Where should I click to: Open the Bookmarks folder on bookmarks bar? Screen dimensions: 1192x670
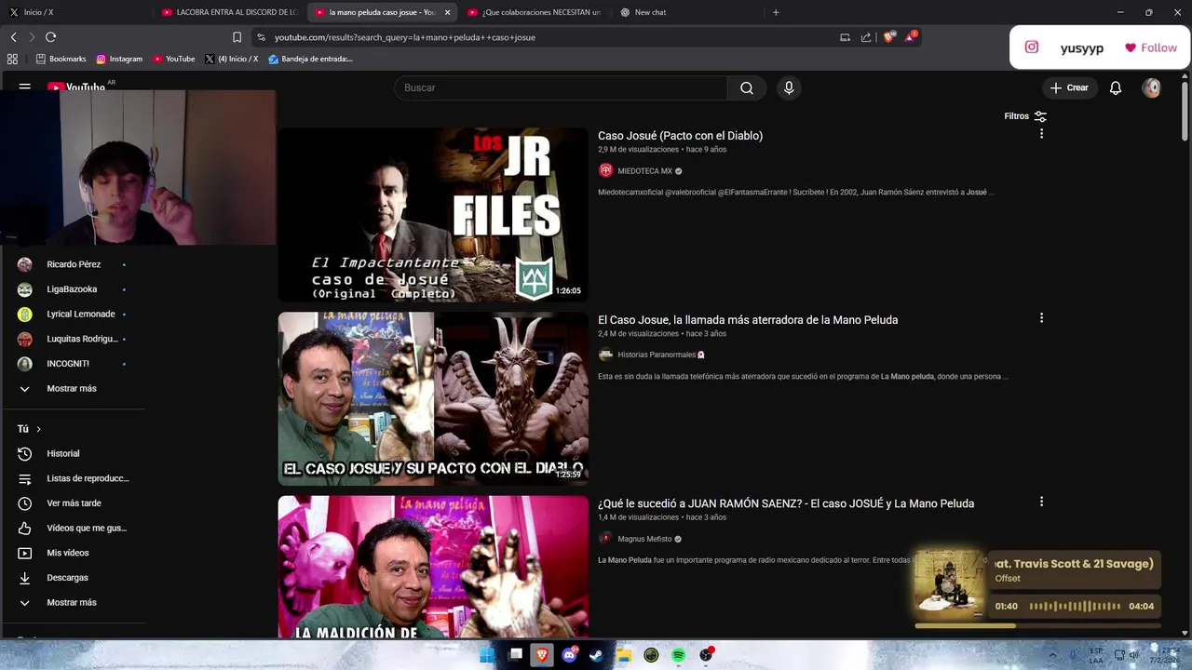pyautogui.click(x=61, y=59)
